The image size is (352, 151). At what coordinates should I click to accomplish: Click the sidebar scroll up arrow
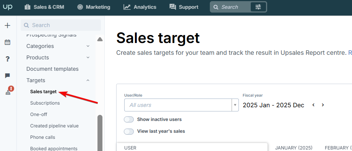(x=100, y=39)
